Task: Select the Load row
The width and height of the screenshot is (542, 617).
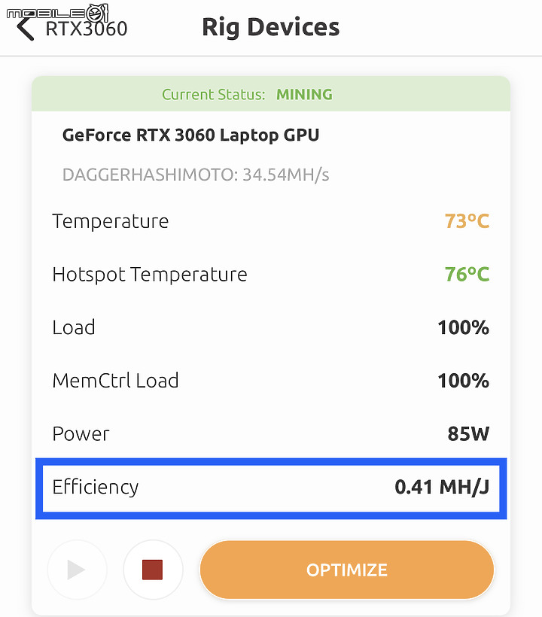Action: [x=271, y=327]
